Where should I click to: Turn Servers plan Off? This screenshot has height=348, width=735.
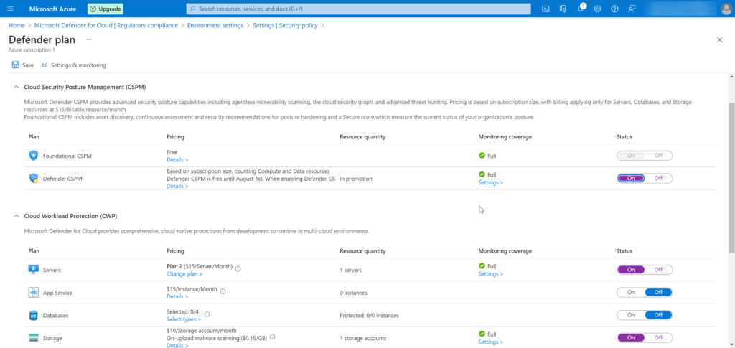(x=658, y=270)
